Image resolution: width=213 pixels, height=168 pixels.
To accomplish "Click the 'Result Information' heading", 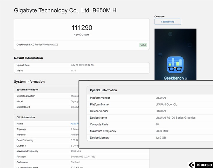I will (28, 58).
